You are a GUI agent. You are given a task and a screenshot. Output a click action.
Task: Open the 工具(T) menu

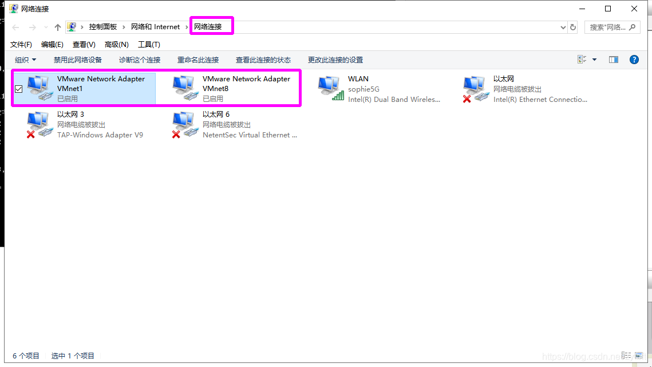point(149,45)
